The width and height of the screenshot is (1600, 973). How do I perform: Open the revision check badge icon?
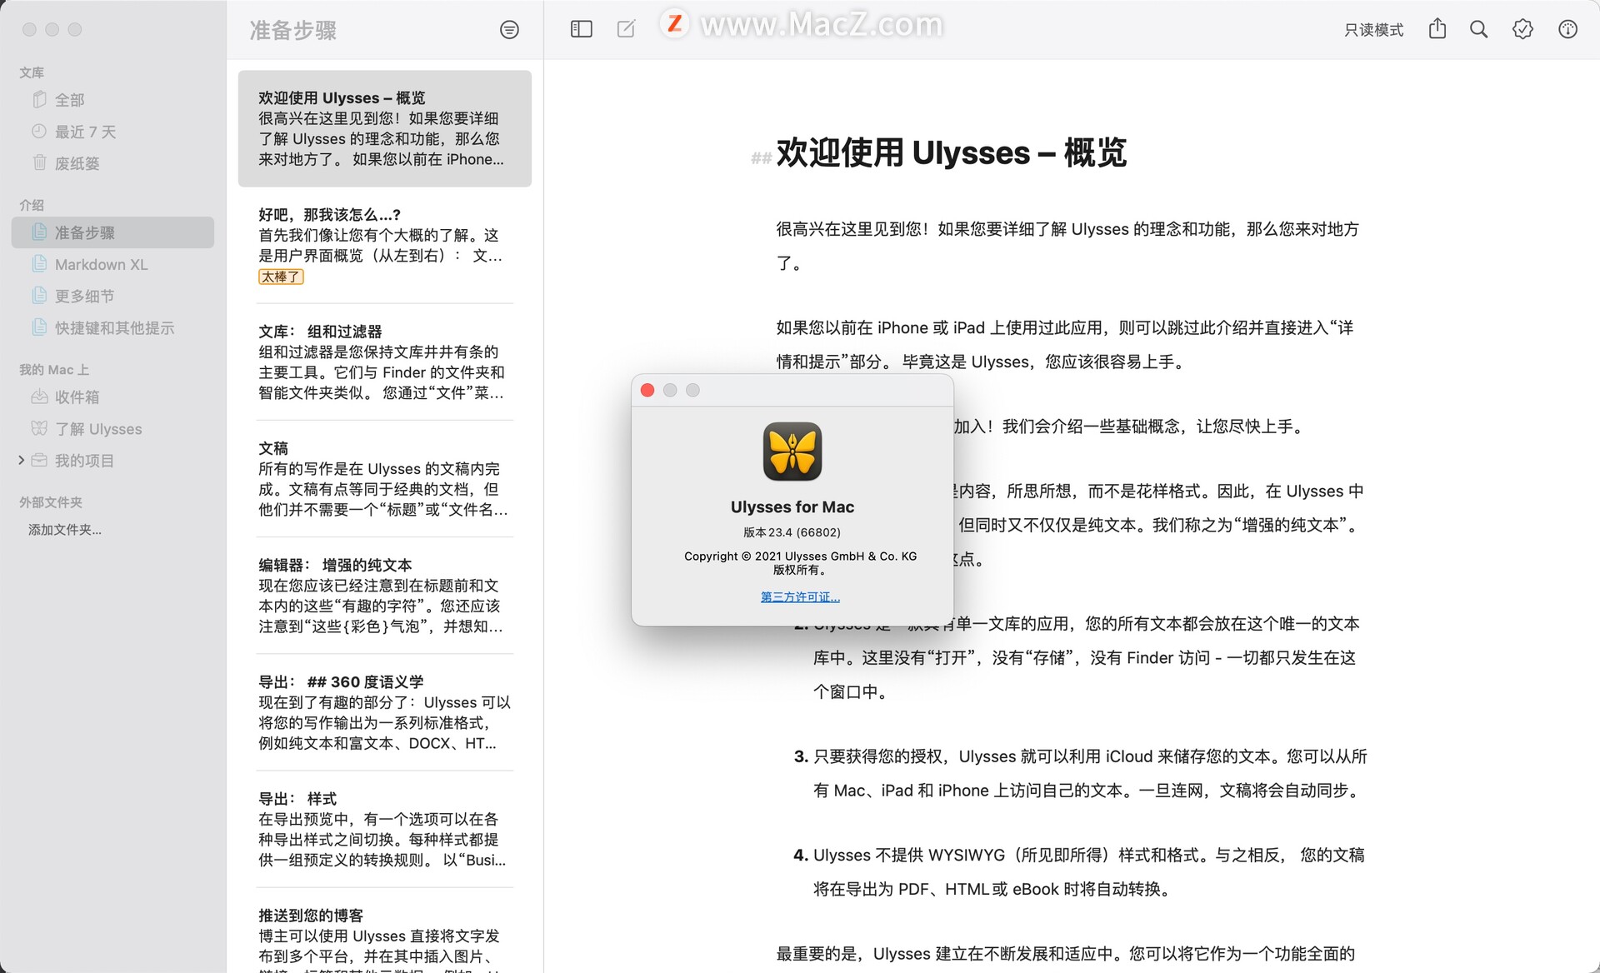[x=1522, y=29]
